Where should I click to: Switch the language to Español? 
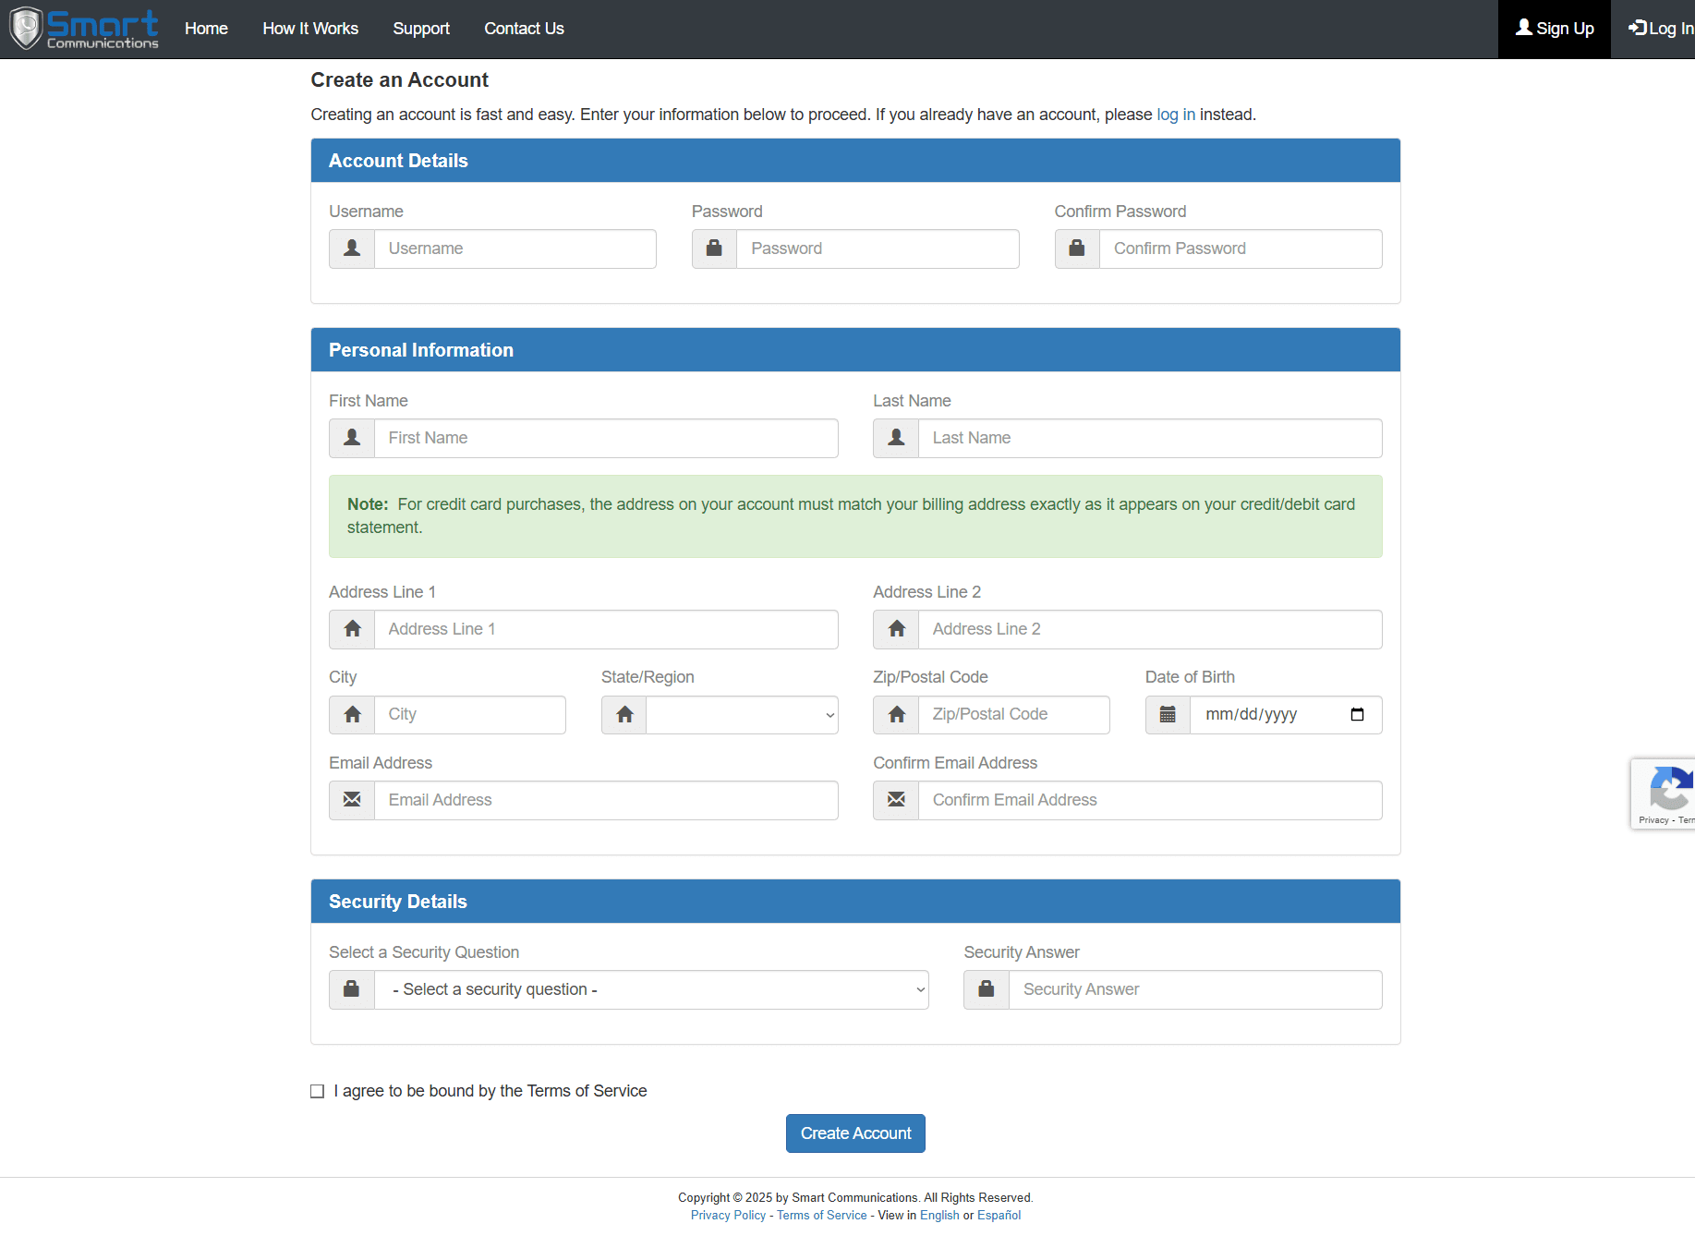[x=999, y=1216]
